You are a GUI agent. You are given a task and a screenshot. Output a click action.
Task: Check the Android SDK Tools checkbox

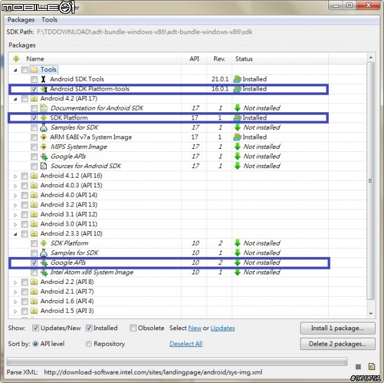click(34, 79)
